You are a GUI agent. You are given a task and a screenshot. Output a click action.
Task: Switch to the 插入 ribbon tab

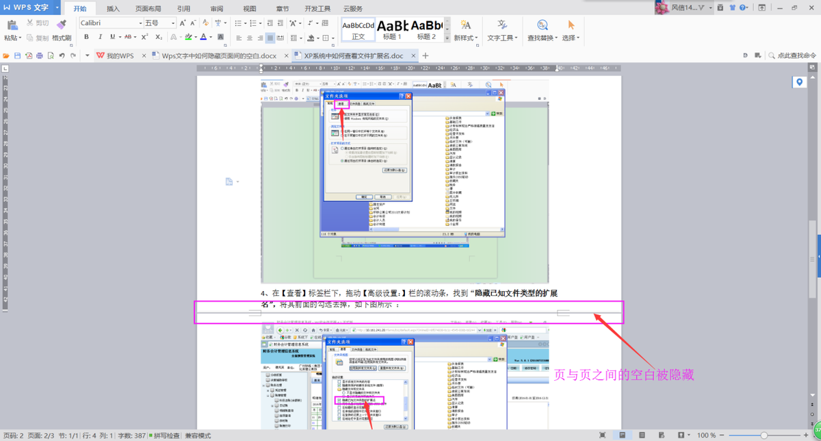coord(113,9)
